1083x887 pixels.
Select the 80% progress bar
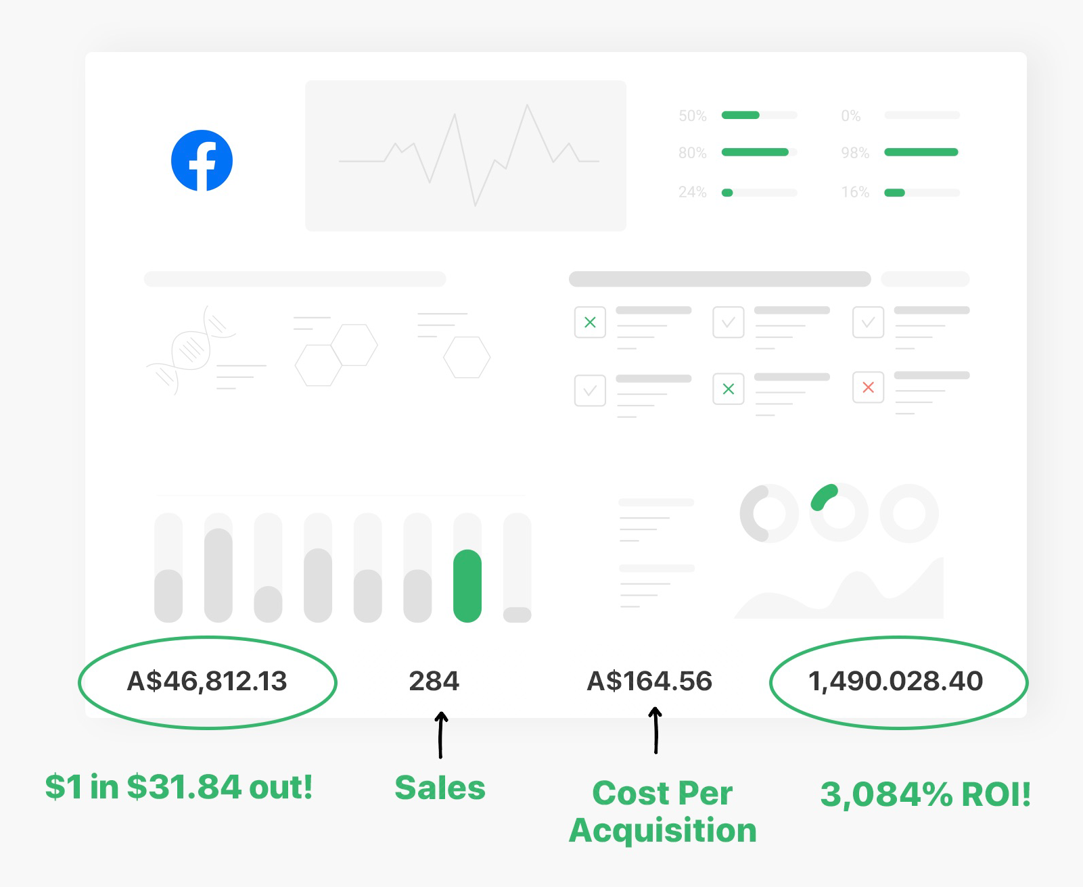tap(759, 152)
